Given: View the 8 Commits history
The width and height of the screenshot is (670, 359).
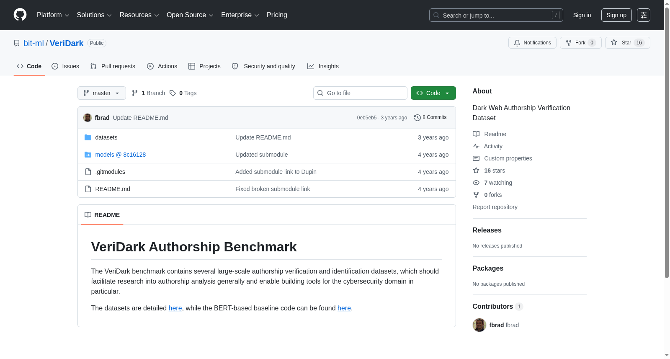Looking at the screenshot, I should tap(430, 118).
